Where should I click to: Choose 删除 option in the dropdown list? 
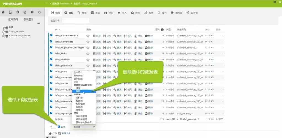pyautogui.click(x=84, y=91)
